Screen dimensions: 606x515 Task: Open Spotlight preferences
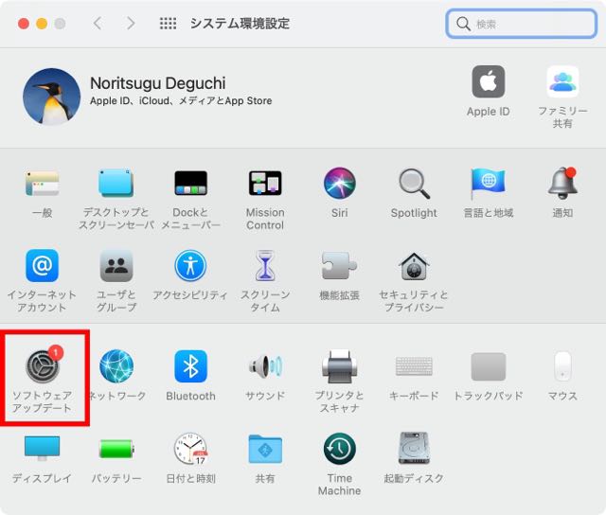414,183
